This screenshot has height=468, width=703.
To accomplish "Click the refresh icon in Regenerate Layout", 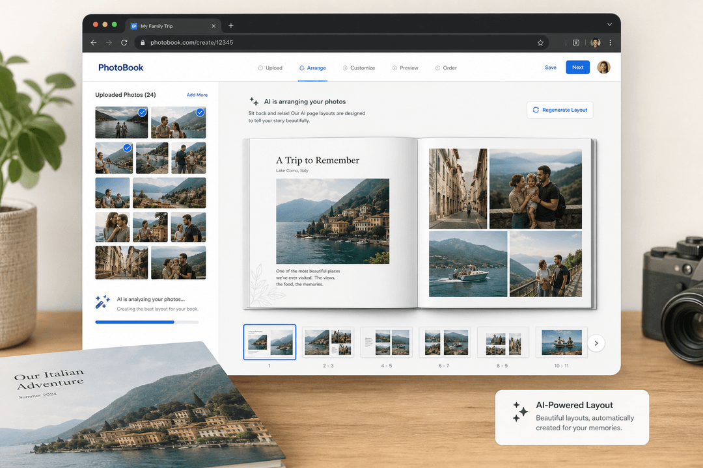I will [536, 110].
